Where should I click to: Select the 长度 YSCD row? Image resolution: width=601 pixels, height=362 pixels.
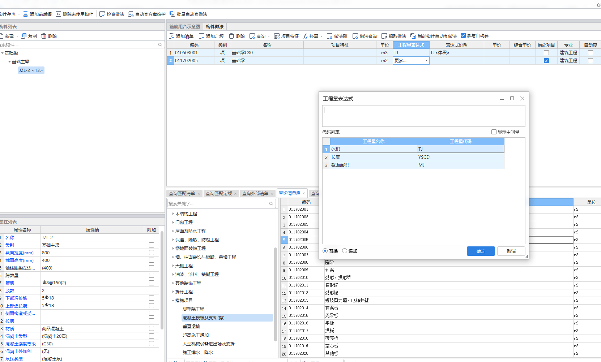tap(413, 157)
